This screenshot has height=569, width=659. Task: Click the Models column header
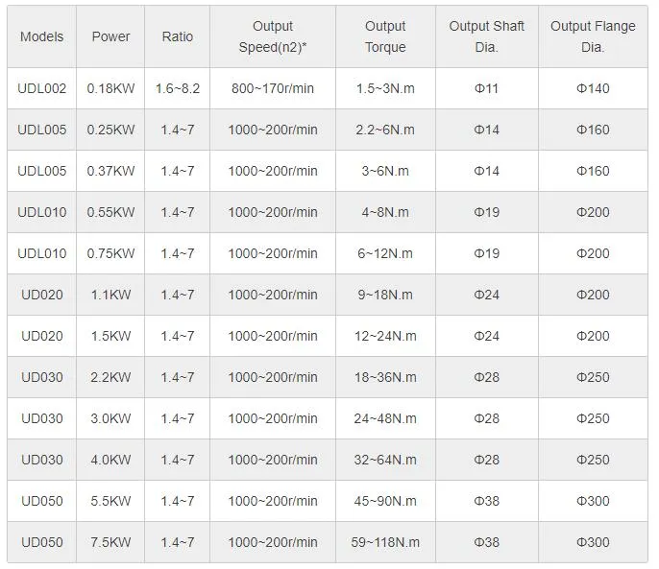click(41, 36)
